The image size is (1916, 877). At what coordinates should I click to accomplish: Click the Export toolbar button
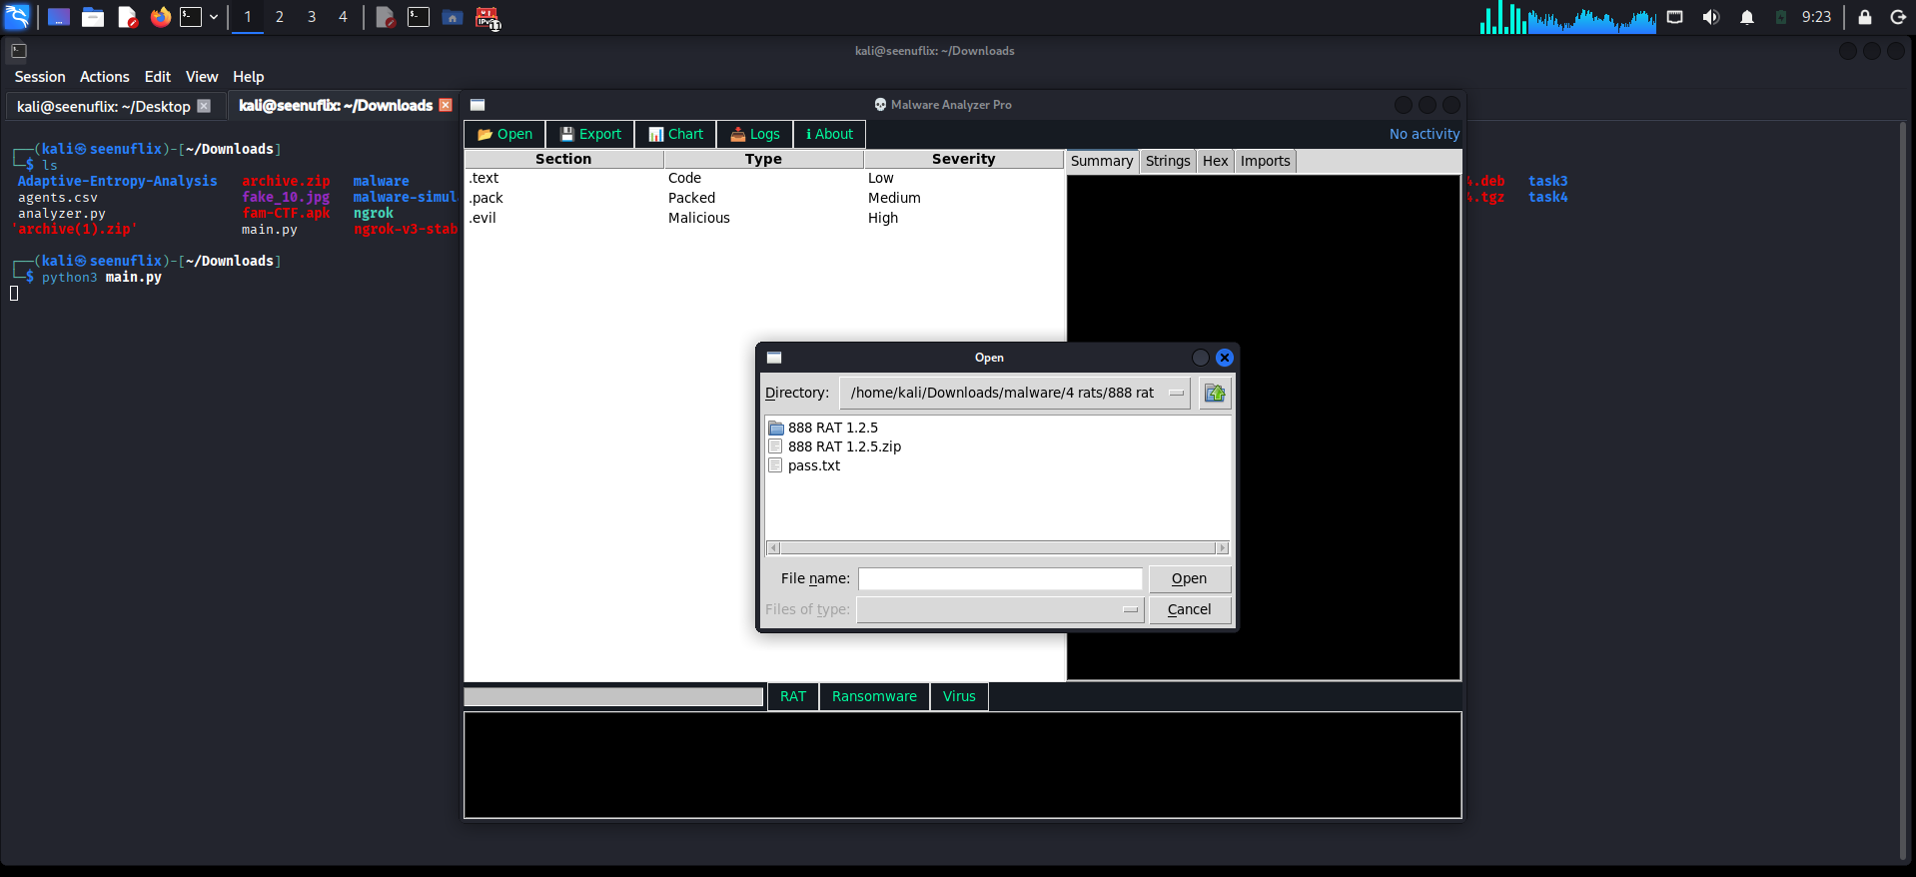coord(590,134)
